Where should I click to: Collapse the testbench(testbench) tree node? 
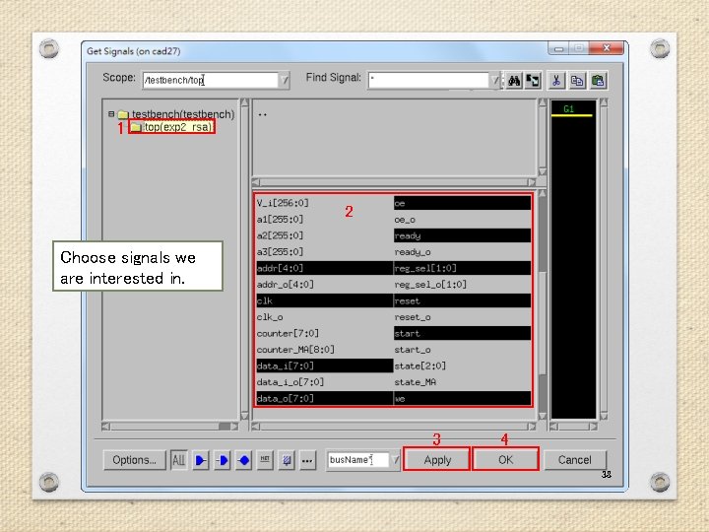[111, 114]
